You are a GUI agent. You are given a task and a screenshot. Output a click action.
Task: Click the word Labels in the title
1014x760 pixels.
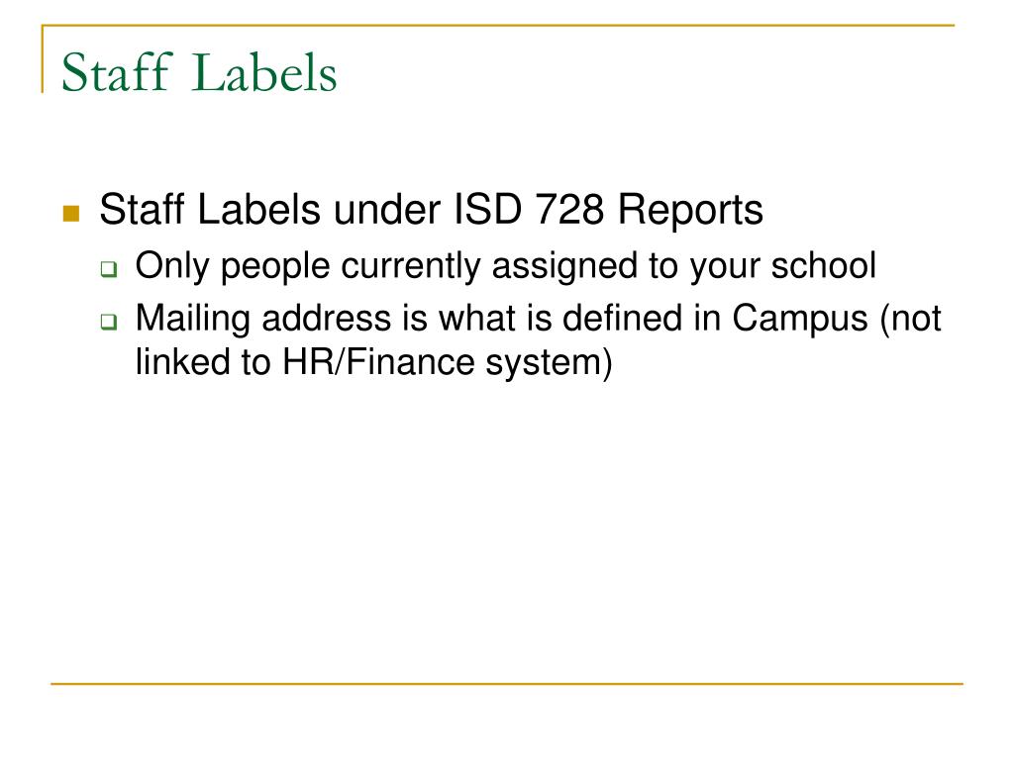click(x=264, y=72)
